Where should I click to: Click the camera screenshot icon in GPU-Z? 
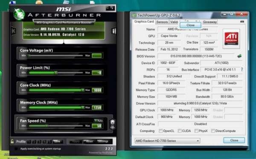242,22
